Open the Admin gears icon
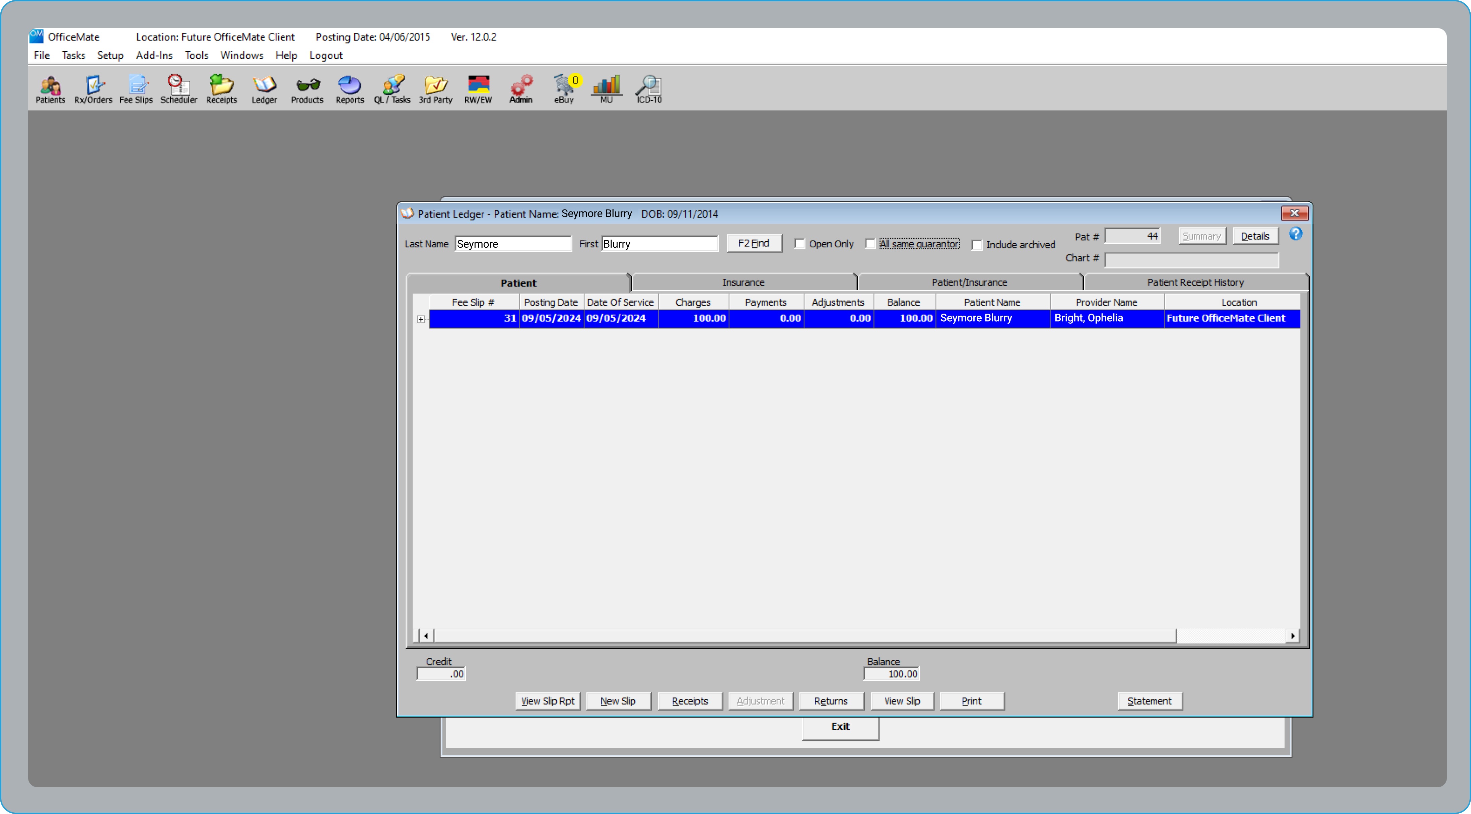This screenshot has height=814, width=1471. click(521, 89)
